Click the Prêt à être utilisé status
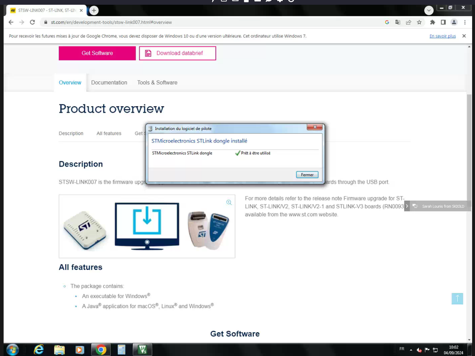 click(256, 153)
